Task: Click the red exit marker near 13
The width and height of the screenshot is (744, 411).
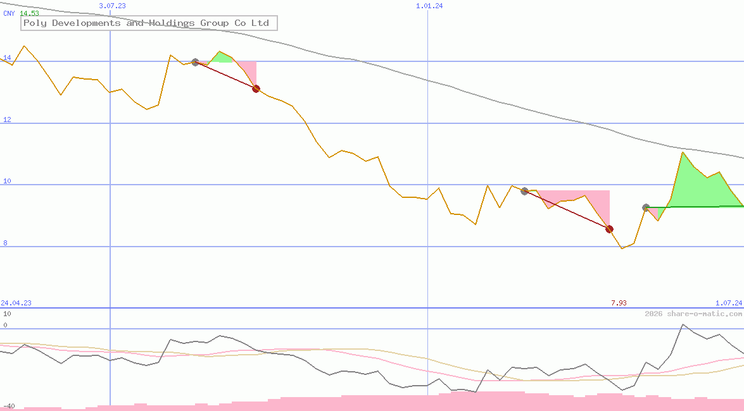Action: coord(256,89)
